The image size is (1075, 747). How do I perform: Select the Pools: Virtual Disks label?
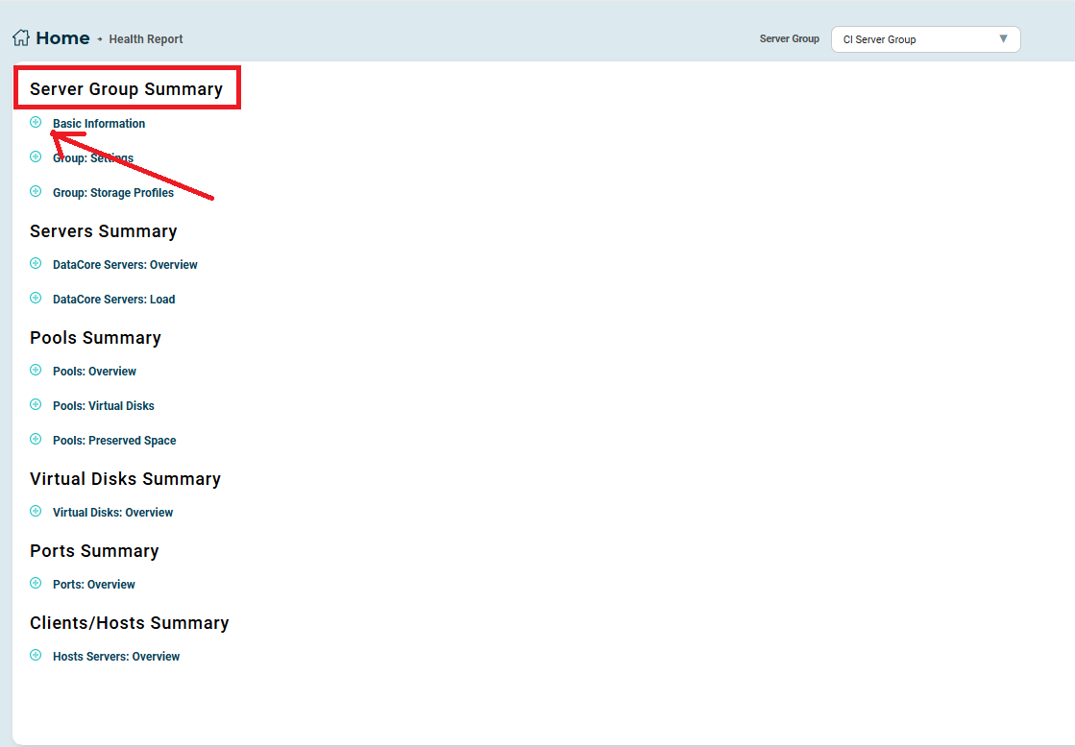coord(104,406)
